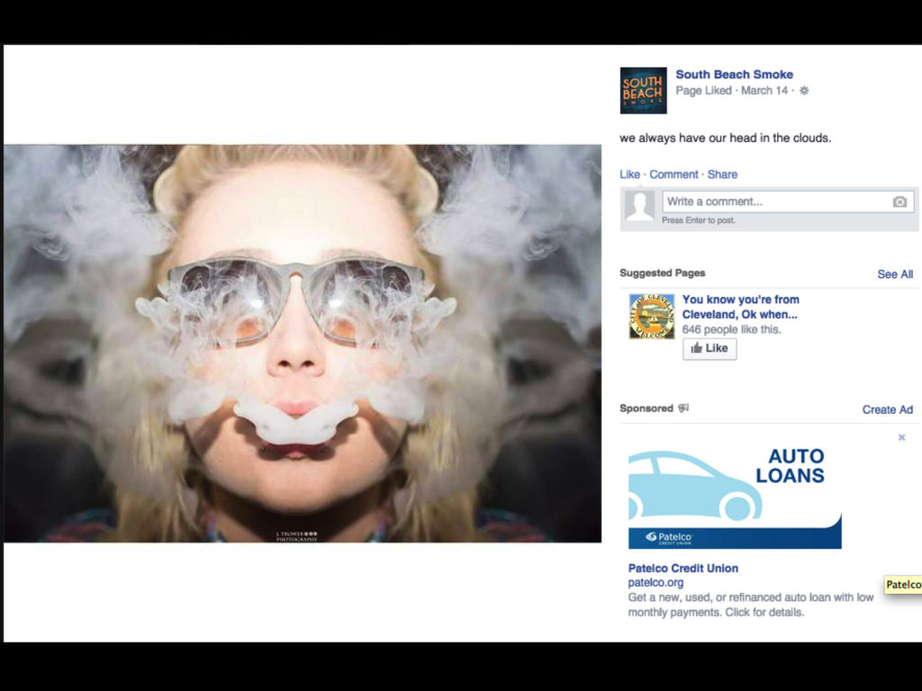The width and height of the screenshot is (922, 691).
Task: Attach a photo using the camera icon
Action: coord(899,202)
